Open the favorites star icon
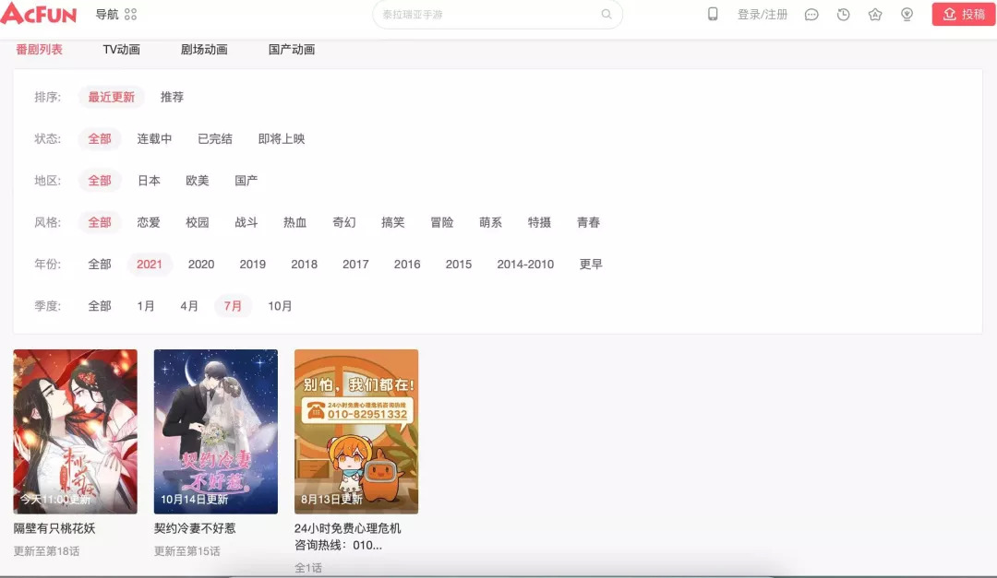Image resolution: width=997 pixels, height=578 pixels. 875,15
